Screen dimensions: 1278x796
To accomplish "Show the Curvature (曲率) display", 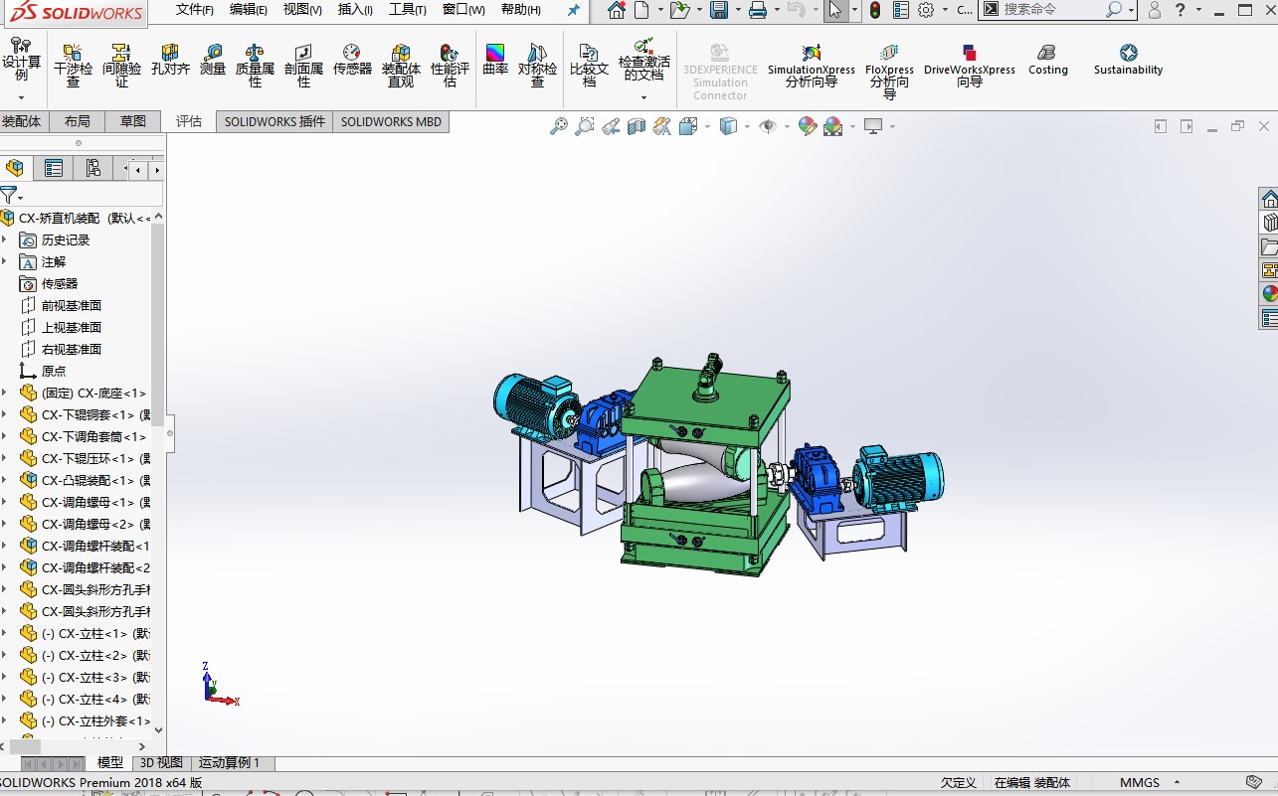I will pyautogui.click(x=495, y=60).
